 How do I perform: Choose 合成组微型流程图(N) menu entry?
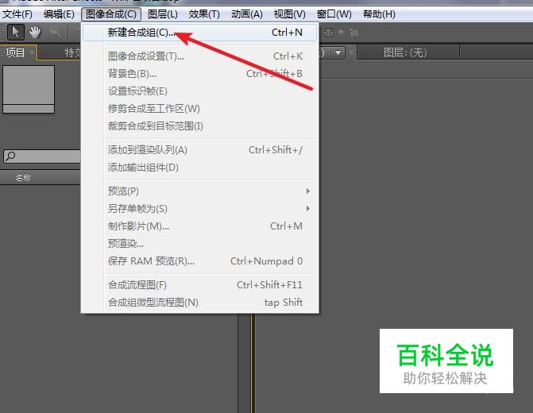click(200, 302)
